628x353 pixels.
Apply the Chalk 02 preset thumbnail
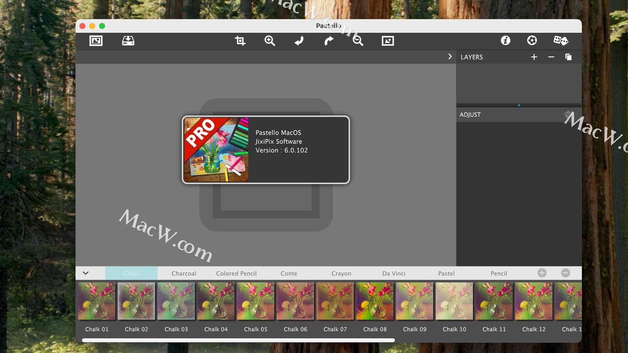point(136,301)
